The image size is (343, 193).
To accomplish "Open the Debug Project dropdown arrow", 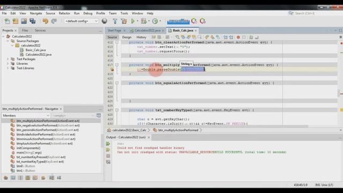I will pyautogui.click(x=149, y=21).
